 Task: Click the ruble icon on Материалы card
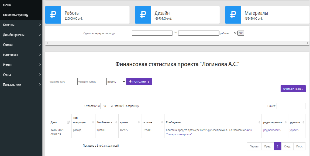pyautogui.click(x=233, y=15)
